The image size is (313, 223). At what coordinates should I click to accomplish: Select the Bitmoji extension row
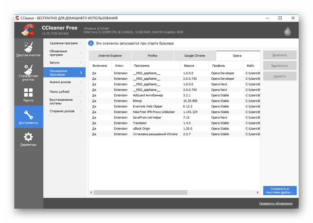point(174,101)
